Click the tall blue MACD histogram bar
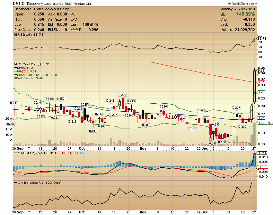Screen dimensions: 273x215 click(x=254, y=160)
